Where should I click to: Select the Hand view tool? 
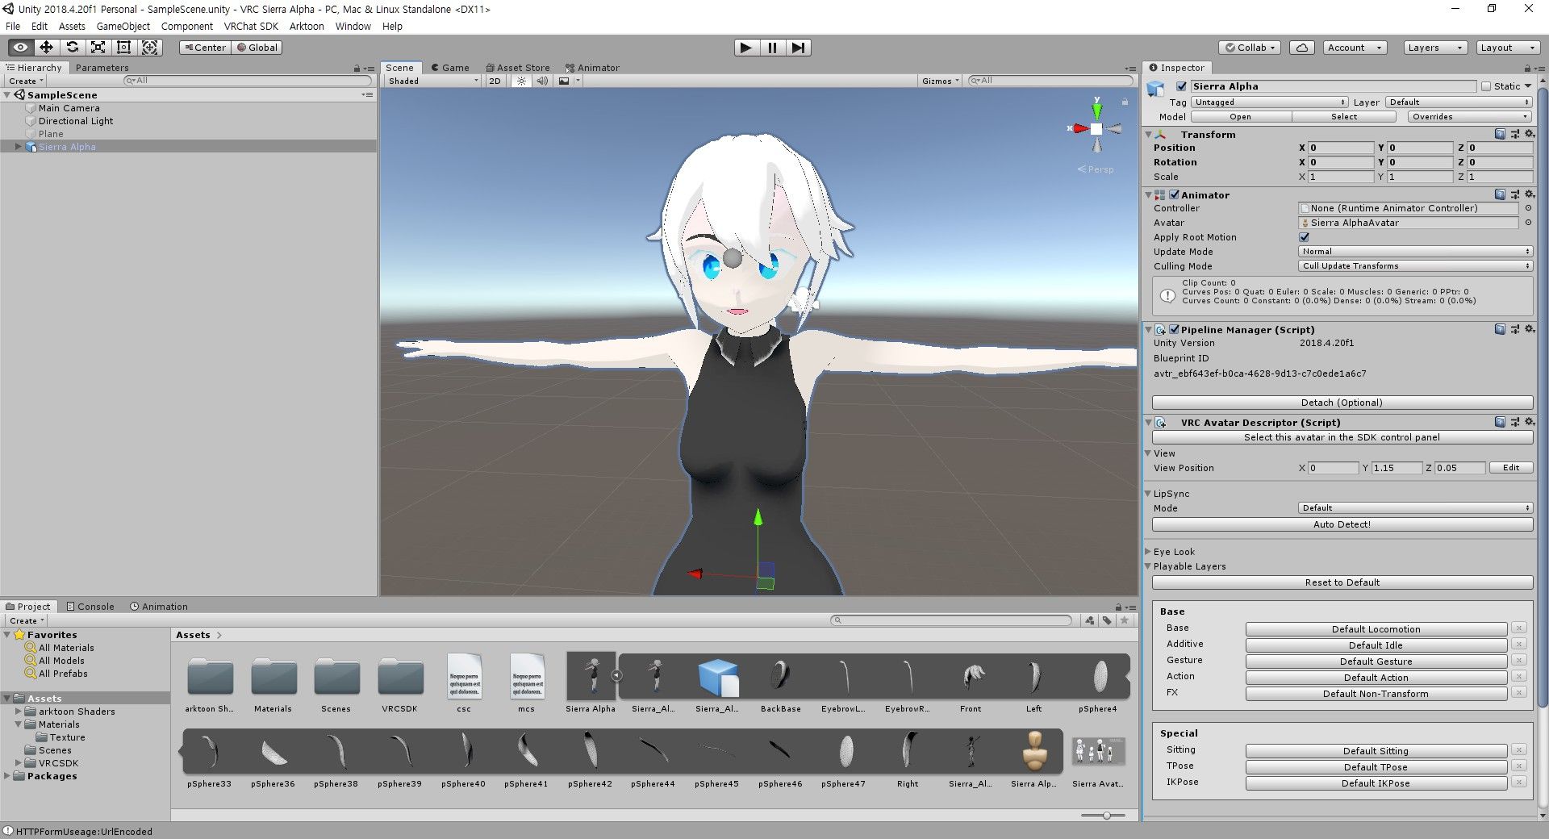pos(20,48)
